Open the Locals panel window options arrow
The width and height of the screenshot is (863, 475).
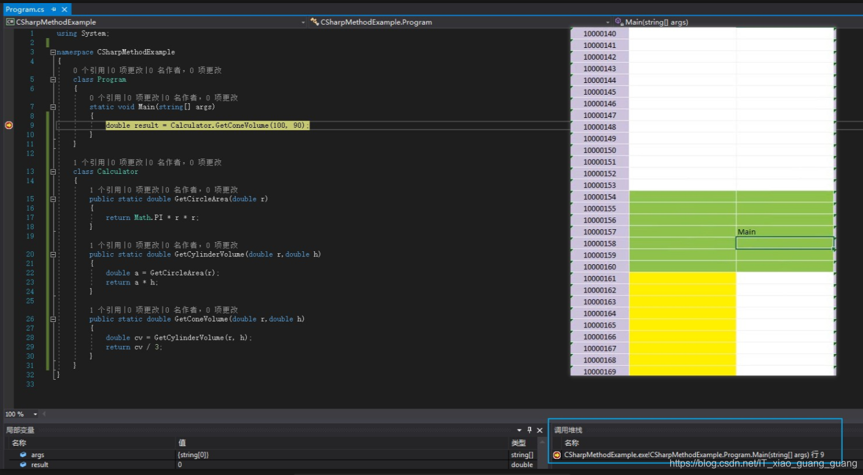coord(519,430)
